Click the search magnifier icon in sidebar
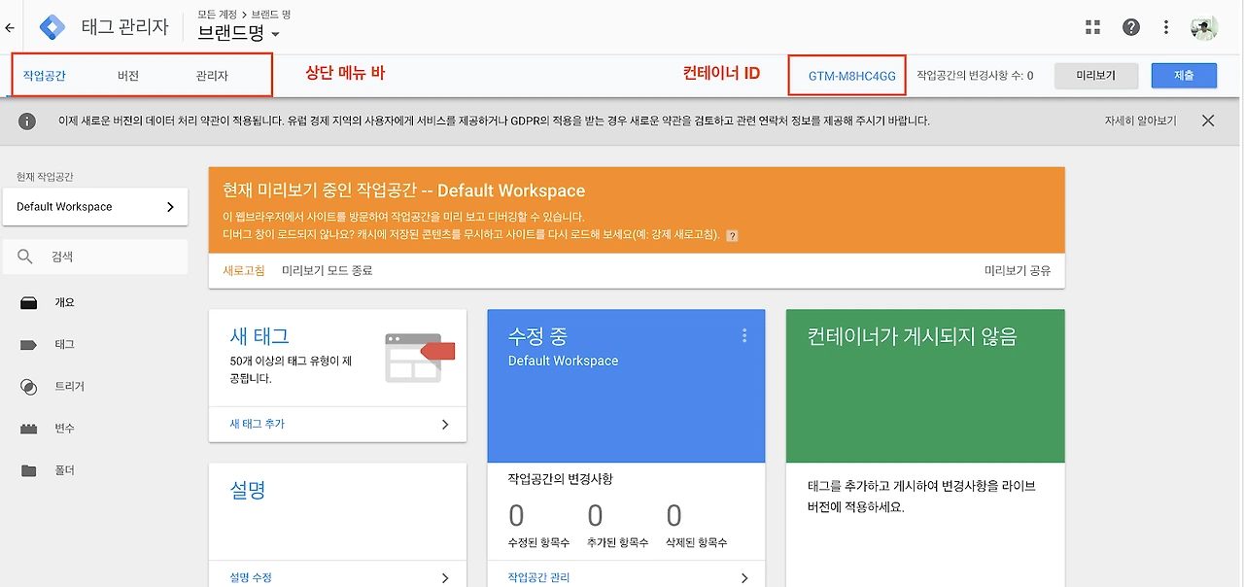 [x=26, y=257]
